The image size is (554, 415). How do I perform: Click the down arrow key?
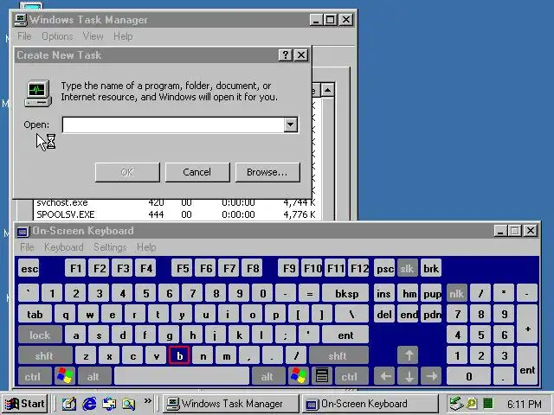408,376
